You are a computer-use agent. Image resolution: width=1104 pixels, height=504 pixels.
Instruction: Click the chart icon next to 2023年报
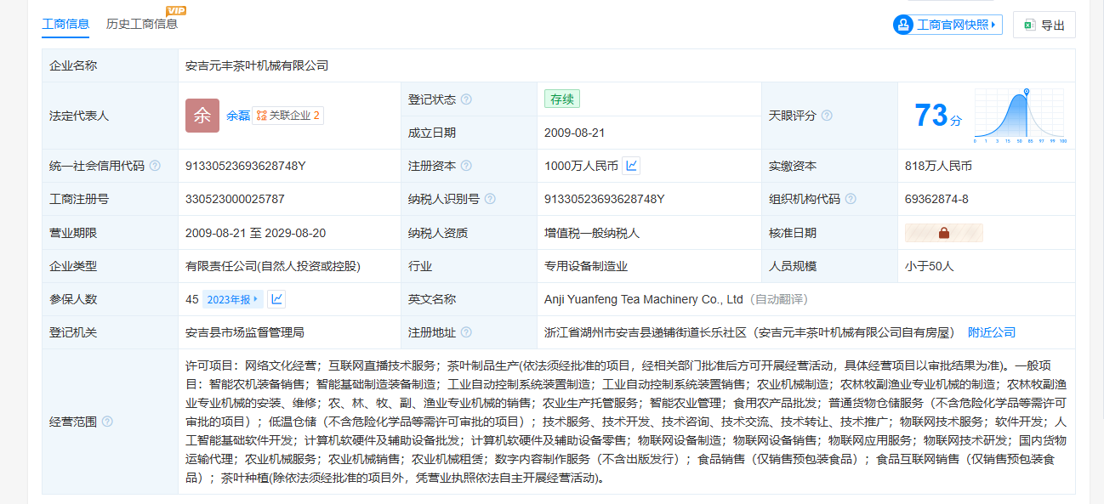click(276, 299)
